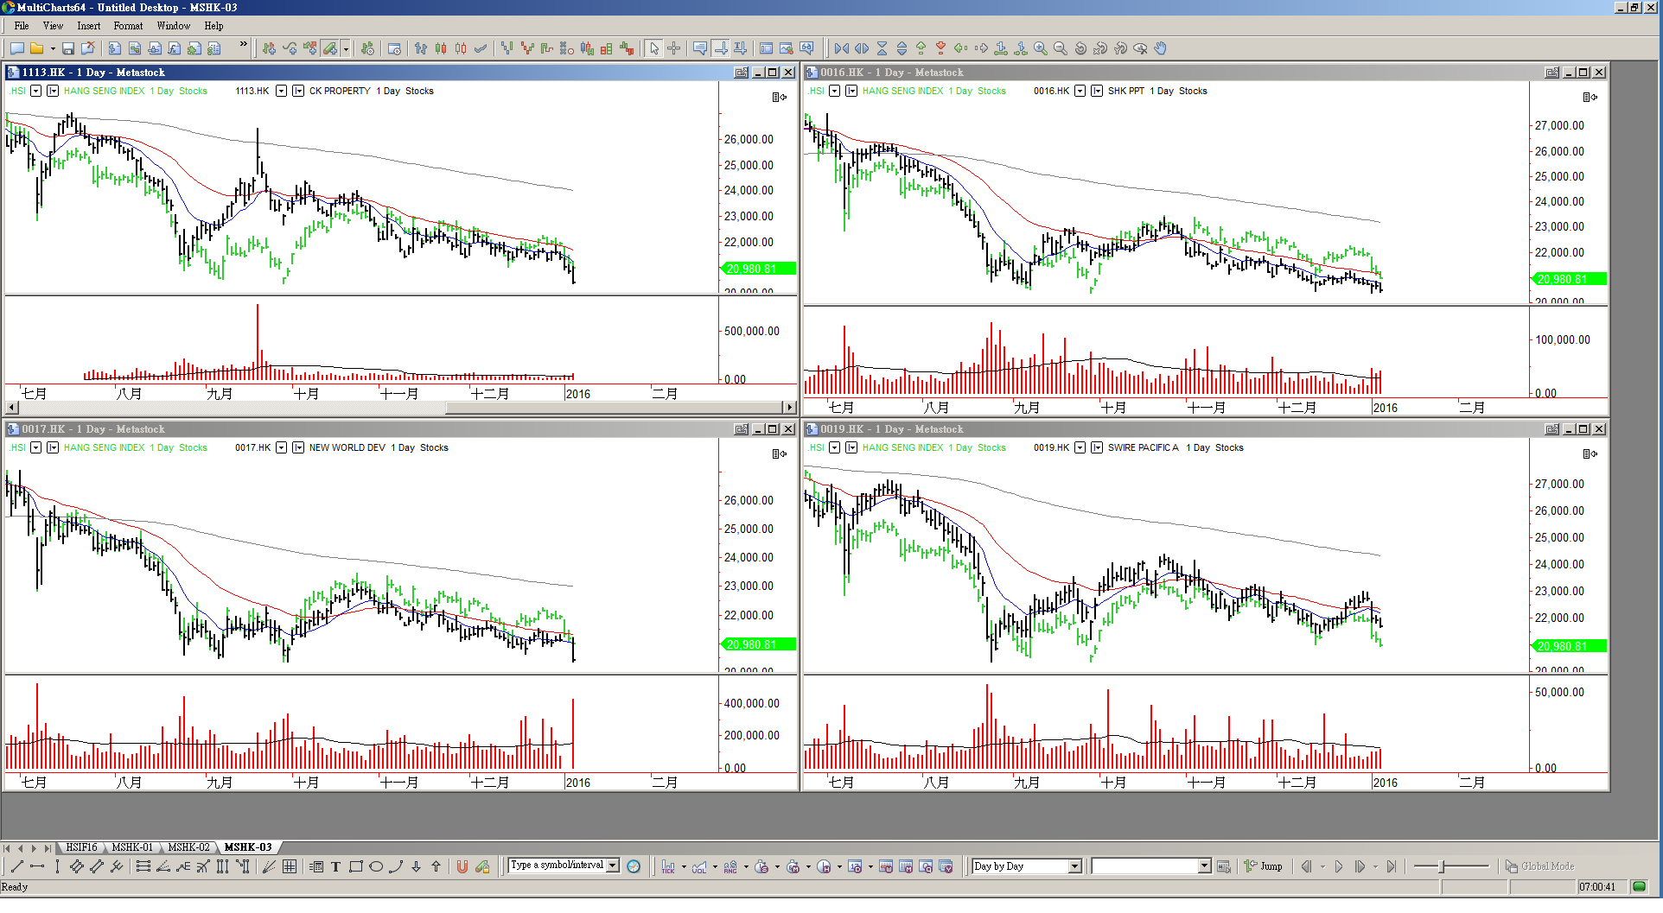Activate the hand pan tool
1663x913 pixels.
[x=1161, y=49]
